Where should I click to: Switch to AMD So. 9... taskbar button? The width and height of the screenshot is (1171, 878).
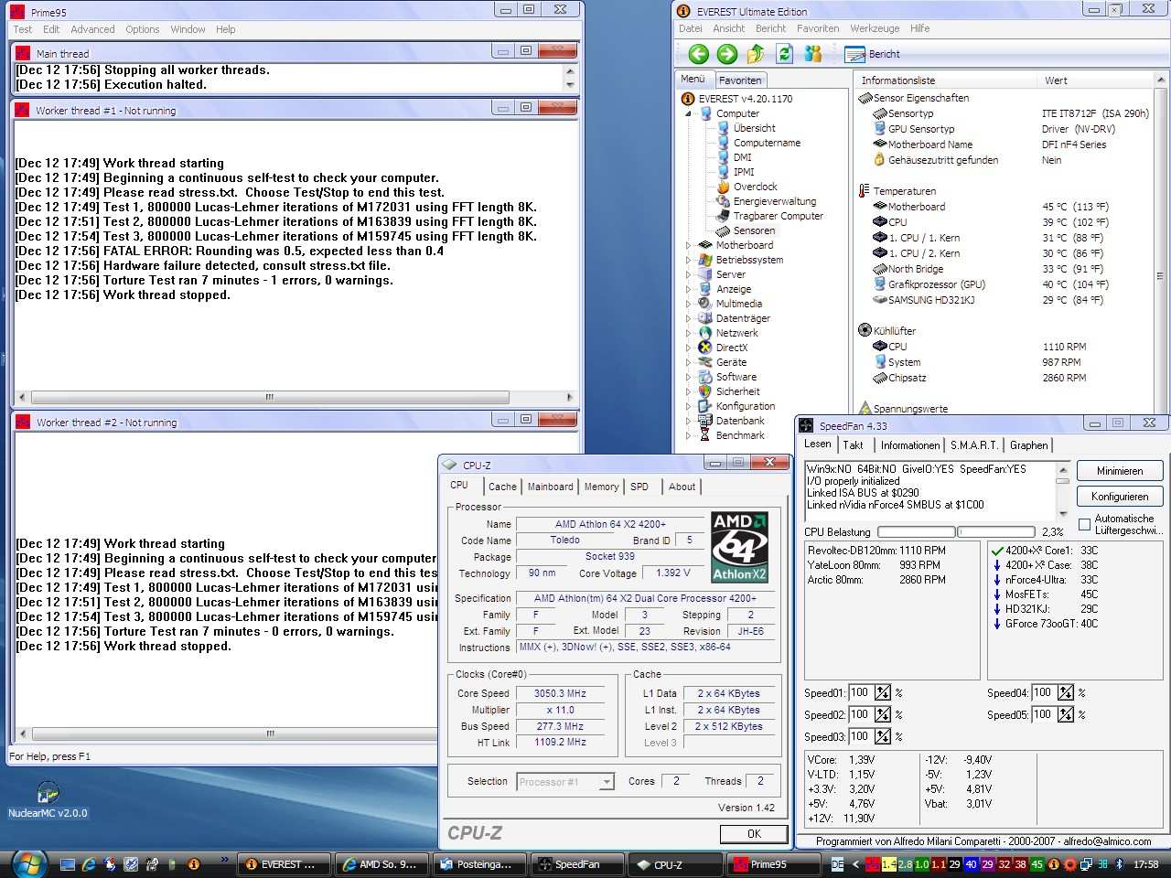(x=381, y=864)
